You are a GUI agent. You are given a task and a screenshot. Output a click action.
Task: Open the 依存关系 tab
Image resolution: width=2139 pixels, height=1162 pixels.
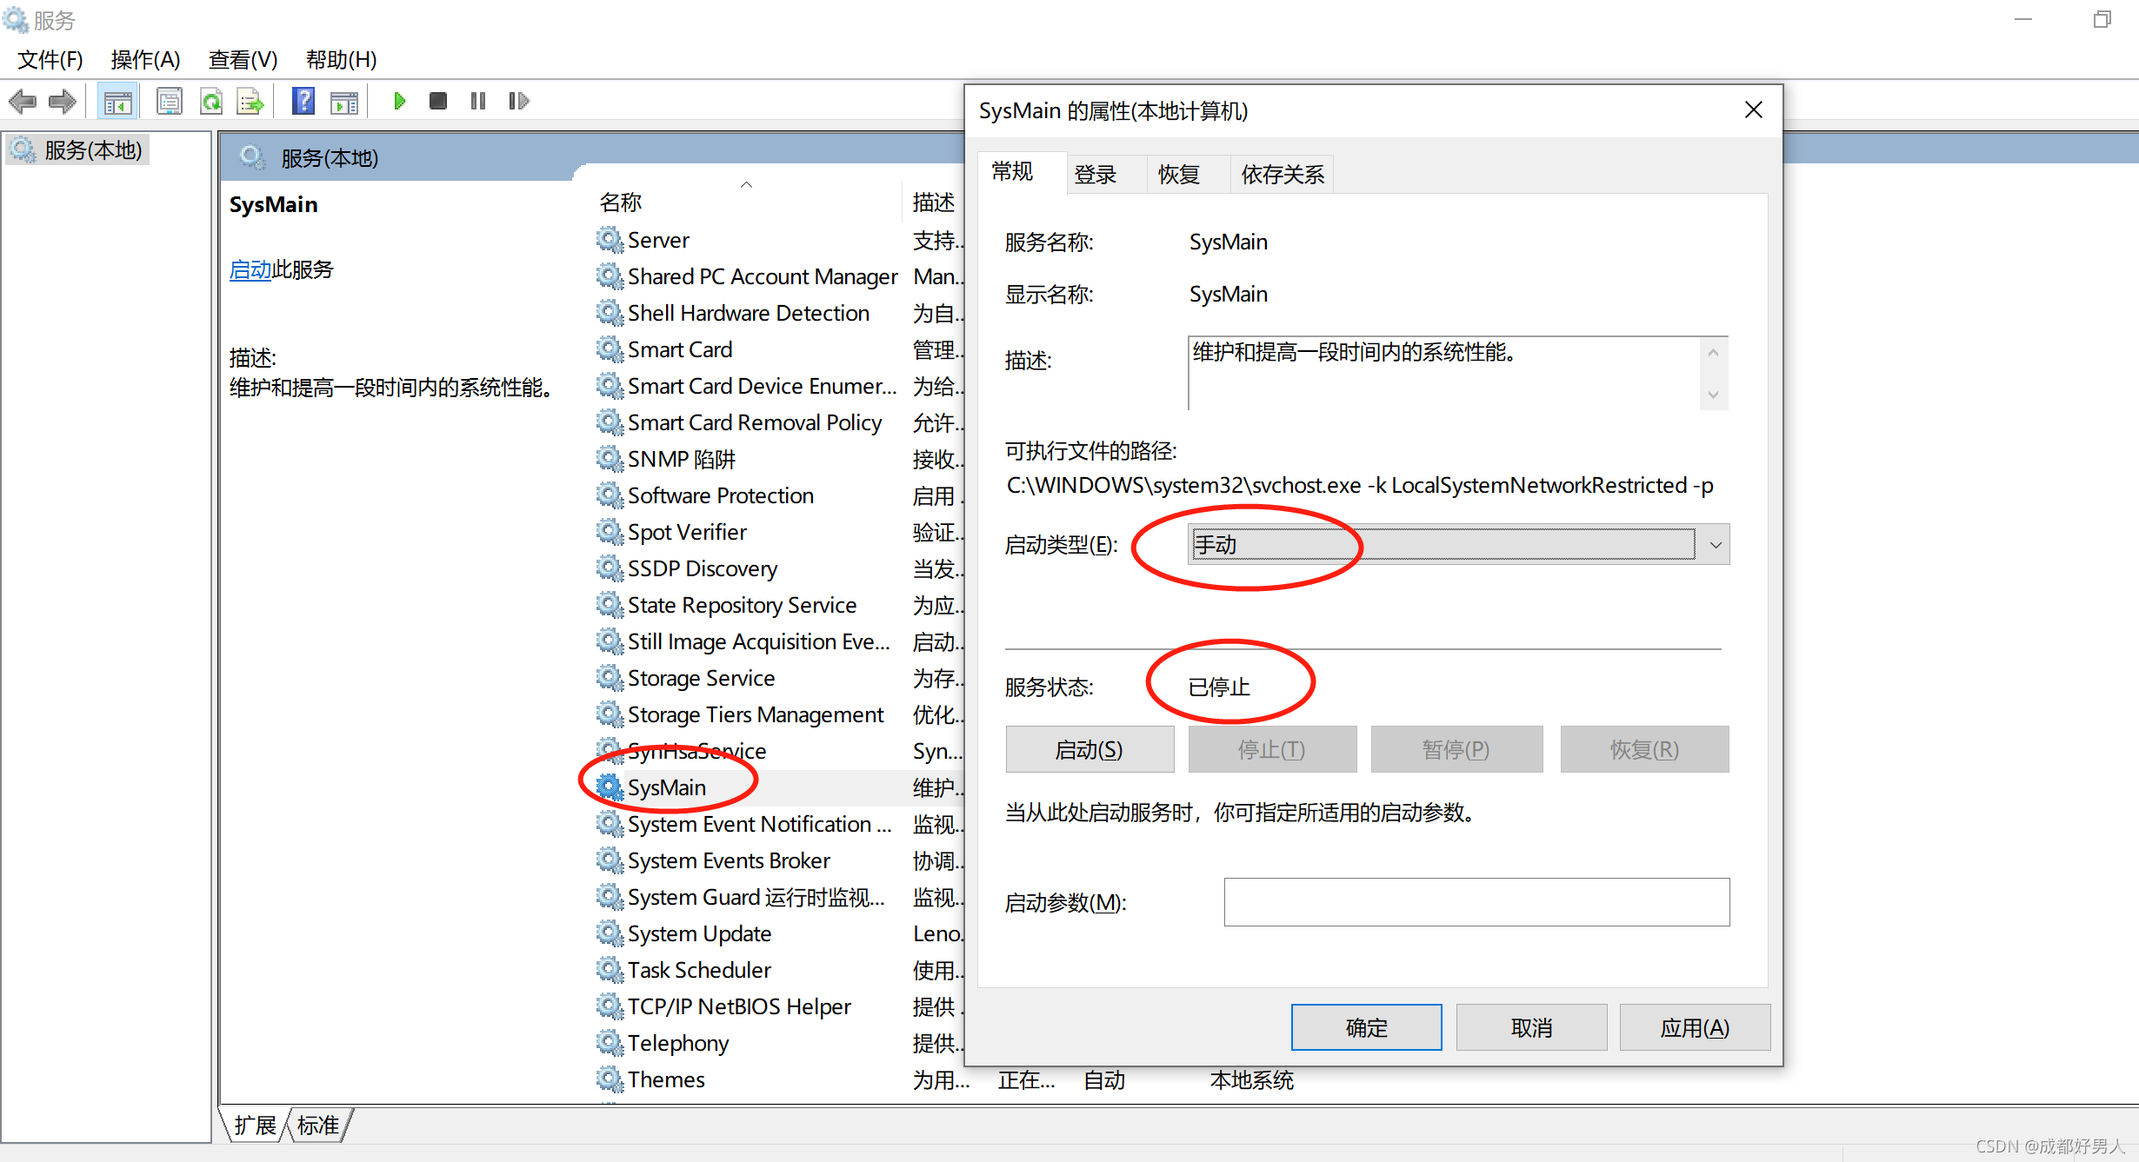click(1282, 175)
